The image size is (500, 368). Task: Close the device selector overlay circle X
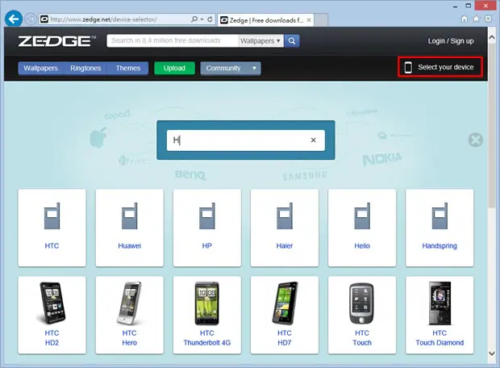coord(475,140)
